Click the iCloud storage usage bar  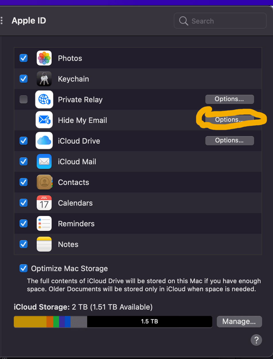pyautogui.click(x=113, y=322)
